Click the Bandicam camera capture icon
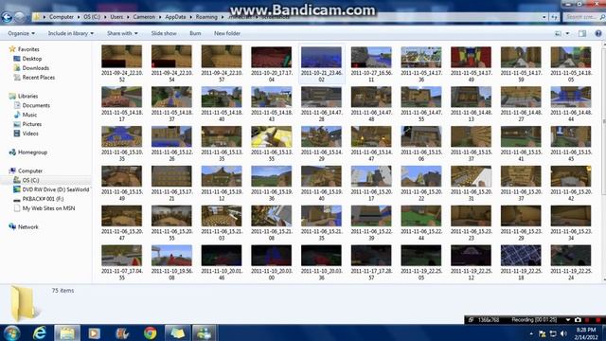The width and height of the screenshot is (606, 341). 578,320
